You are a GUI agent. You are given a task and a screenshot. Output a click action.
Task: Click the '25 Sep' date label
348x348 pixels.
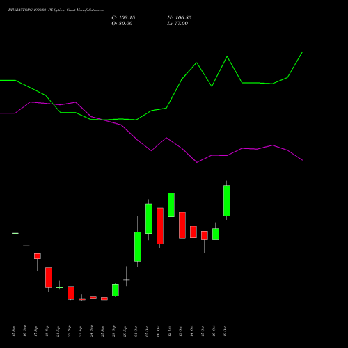102,331
